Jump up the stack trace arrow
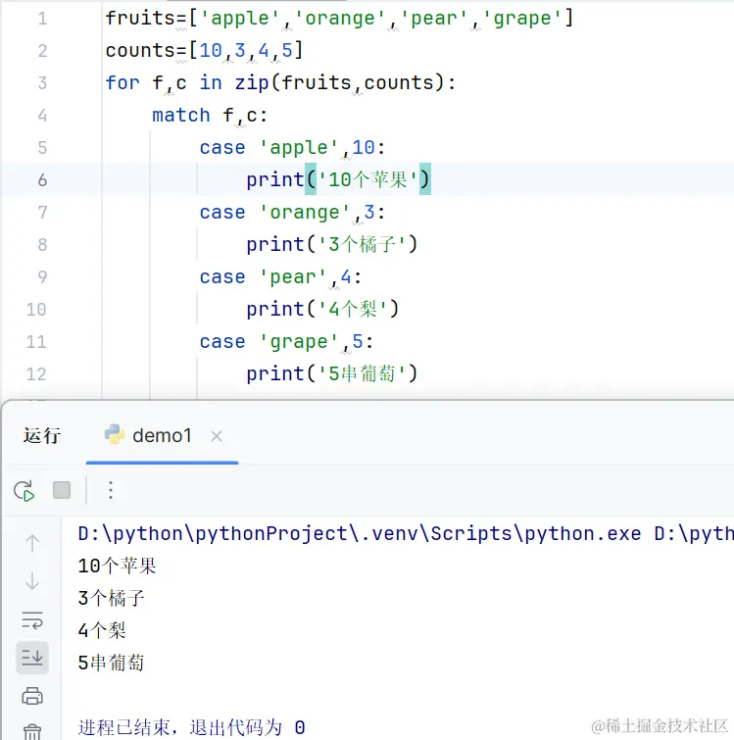 [x=32, y=543]
